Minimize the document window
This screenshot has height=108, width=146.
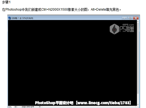pyautogui.click(x=125, y=18)
